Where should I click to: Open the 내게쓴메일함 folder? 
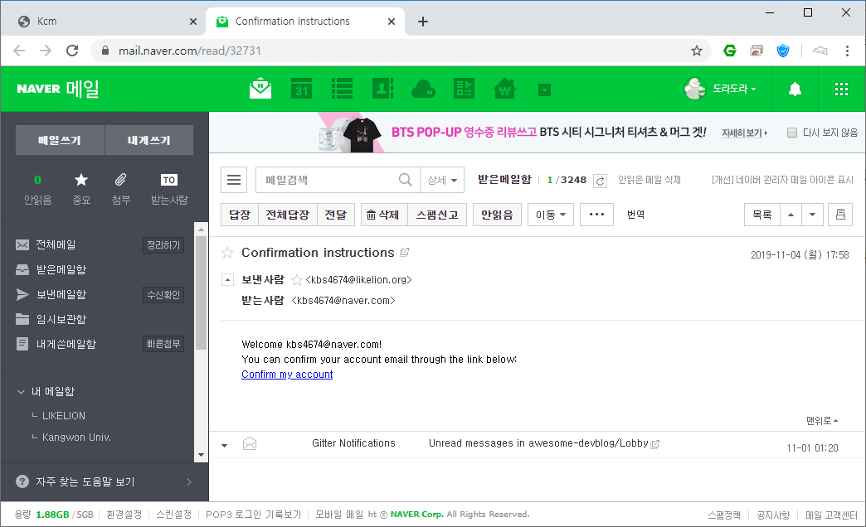[x=66, y=344]
